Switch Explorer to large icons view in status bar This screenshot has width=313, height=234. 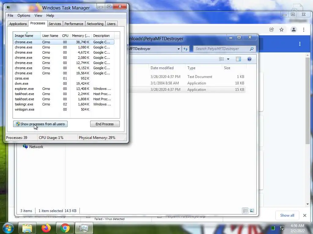[x=252, y=211]
